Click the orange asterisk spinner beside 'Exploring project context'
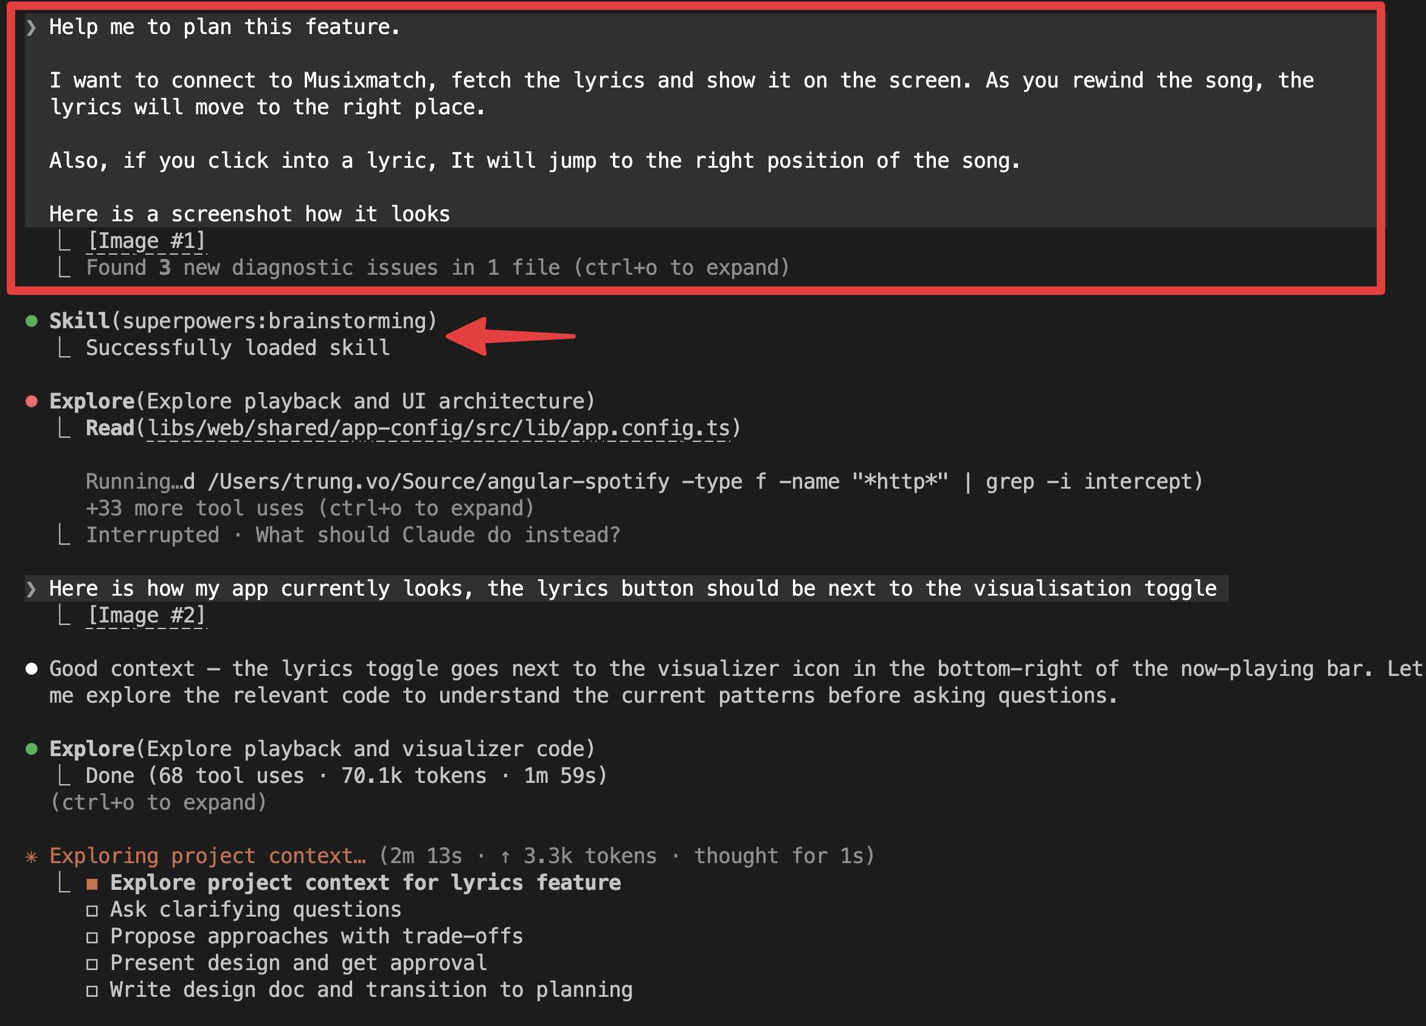The width and height of the screenshot is (1426, 1026). (32, 856)
